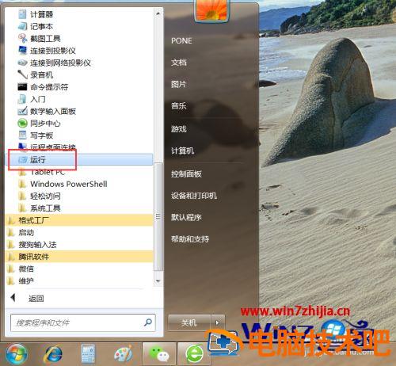This screenshot has width=396, height=366.
Task: Click the programs list scrollbar down arrow
Action: (x=158, y=281)
